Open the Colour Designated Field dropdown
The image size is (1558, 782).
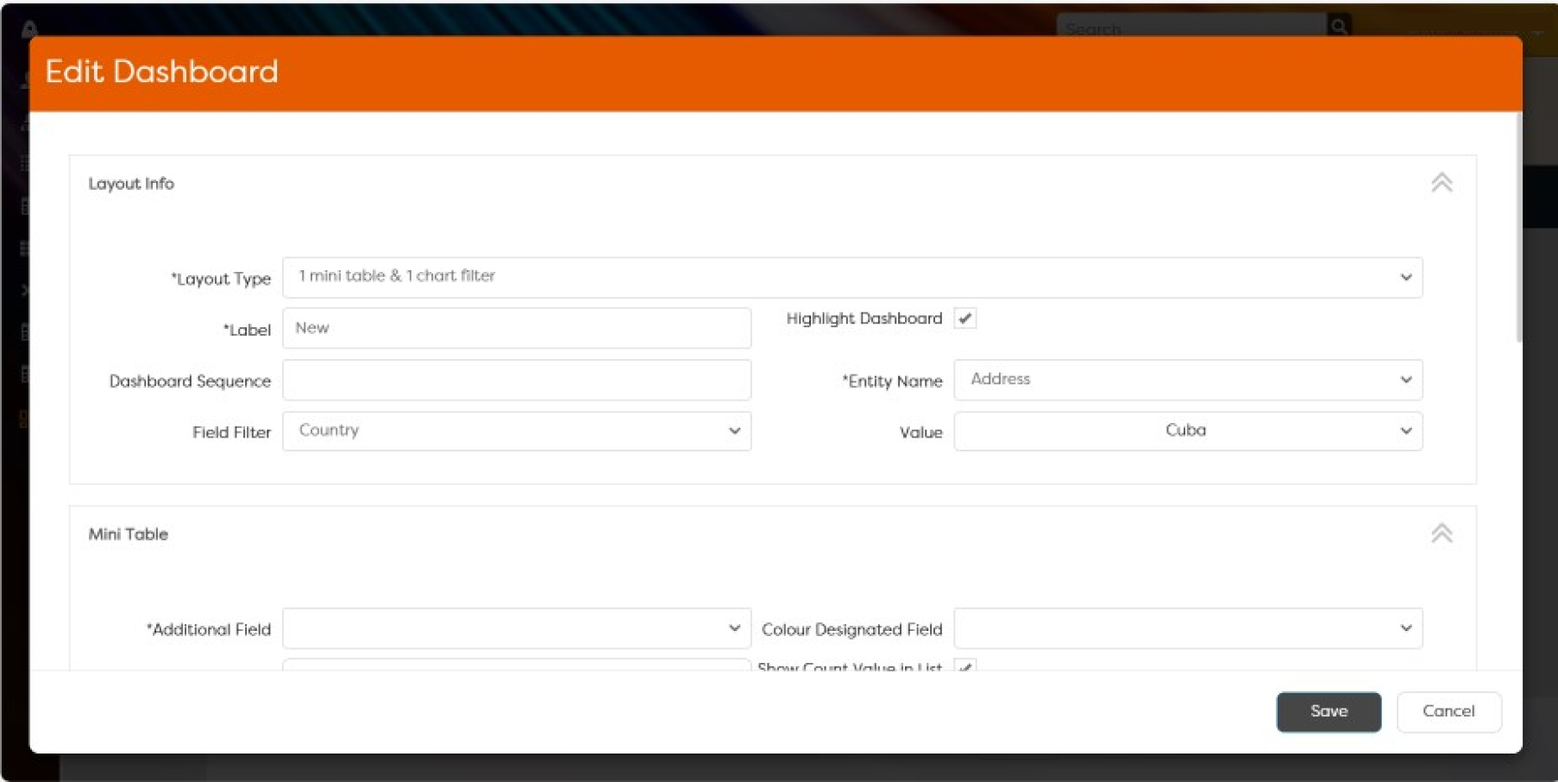1188,628
